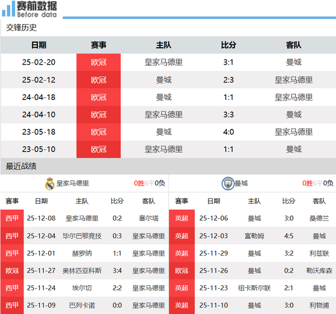Click the 欧冠 tag in the 25-02-12 row

tap(99, 80)
